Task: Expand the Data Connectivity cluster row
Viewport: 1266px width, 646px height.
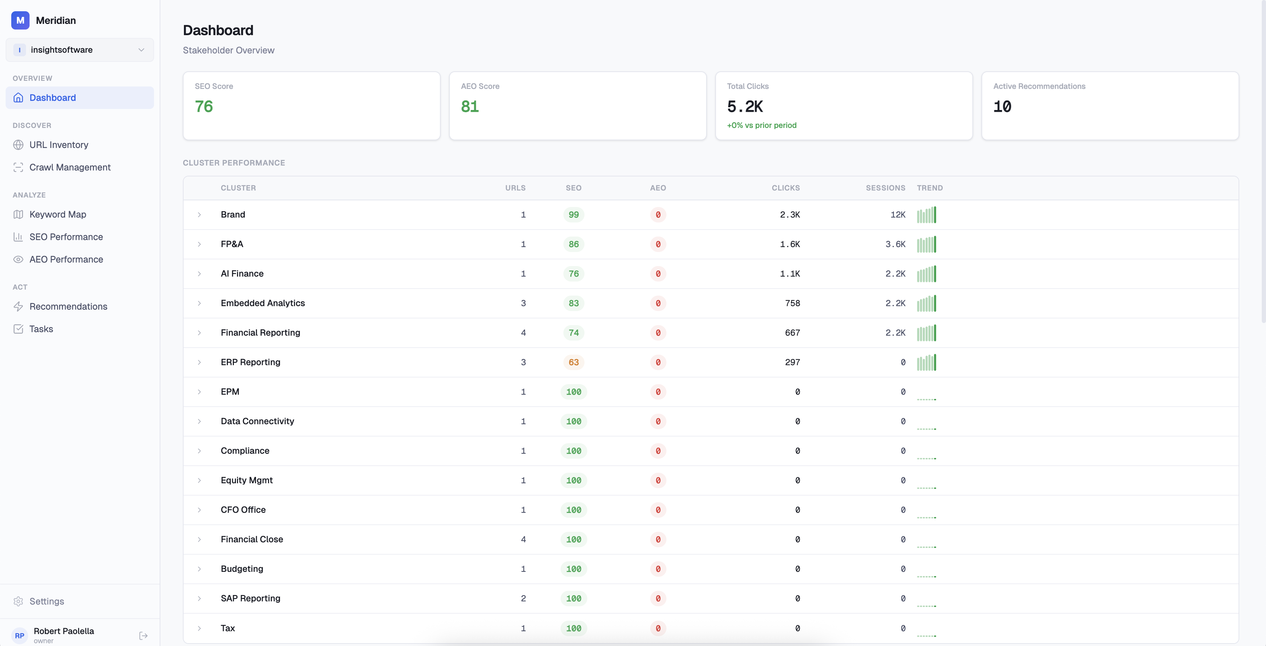Action: click(x=199, y=421)
